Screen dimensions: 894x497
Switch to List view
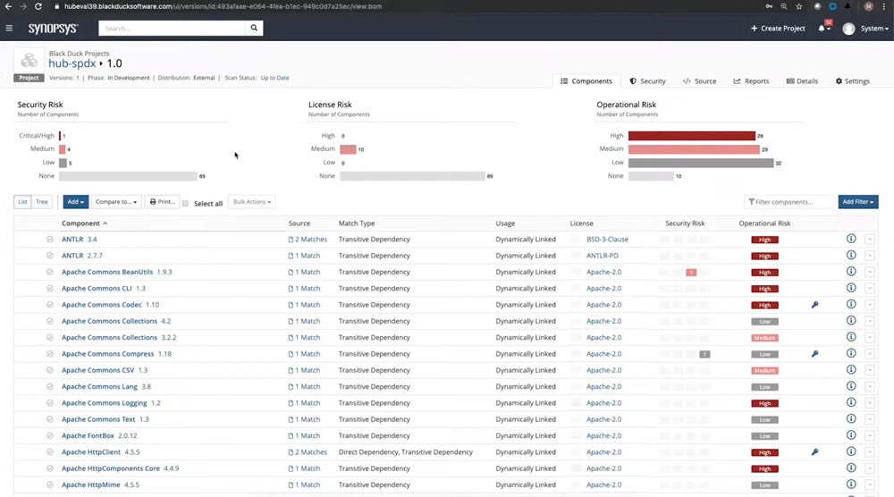coord(23,202)
